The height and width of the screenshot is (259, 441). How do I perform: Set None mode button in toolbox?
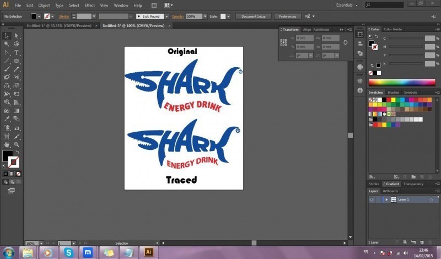pos(18,174)
